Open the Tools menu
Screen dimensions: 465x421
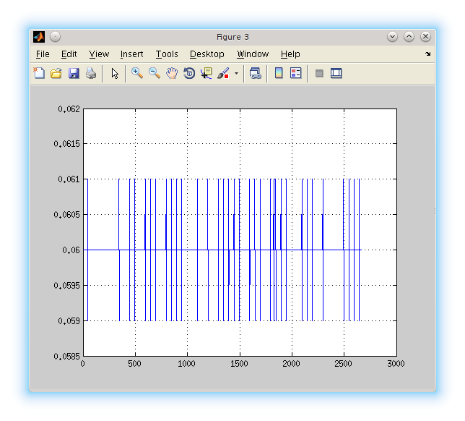pyautogui.click(x=167, y=54)
